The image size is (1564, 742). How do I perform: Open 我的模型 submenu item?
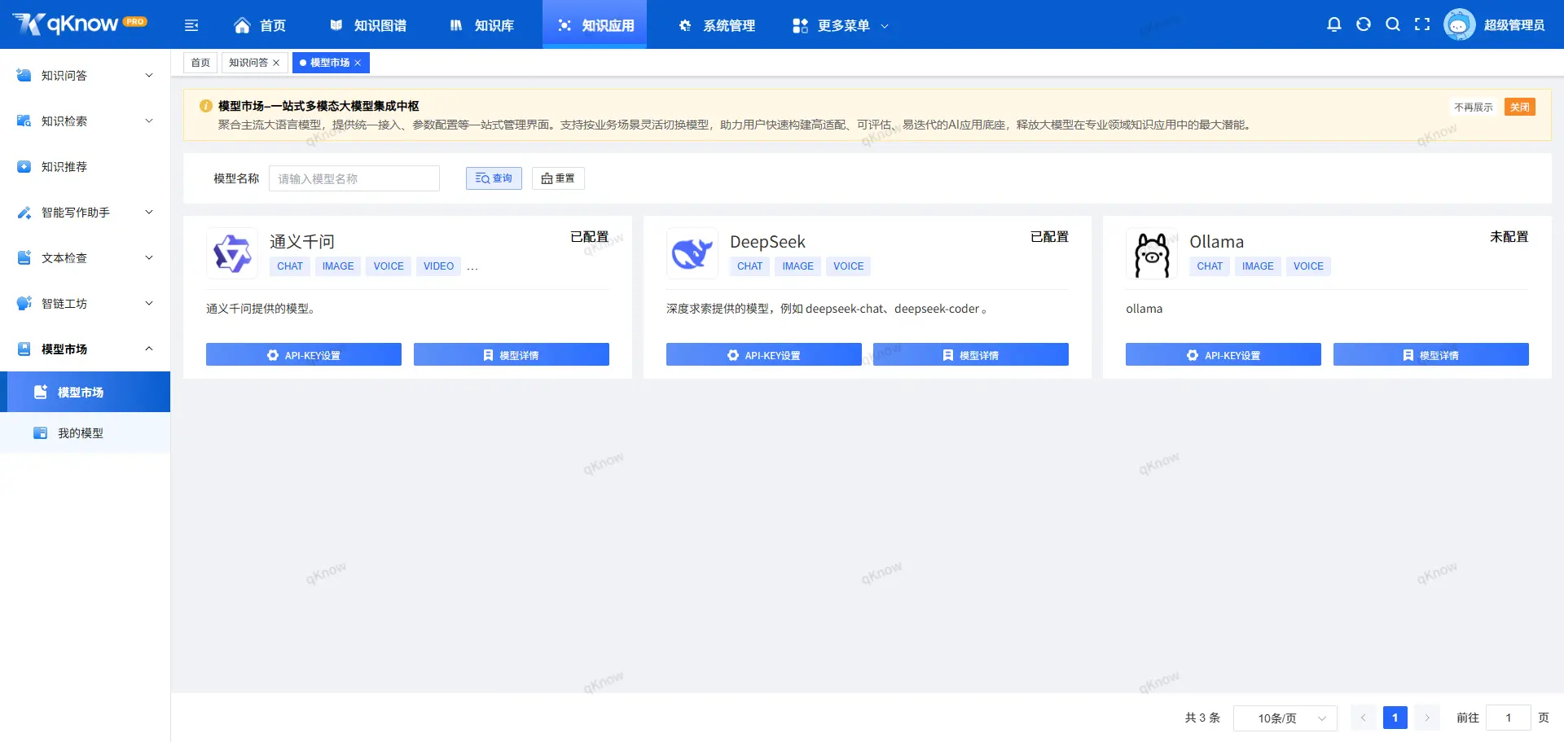click(x=85, y=432)
